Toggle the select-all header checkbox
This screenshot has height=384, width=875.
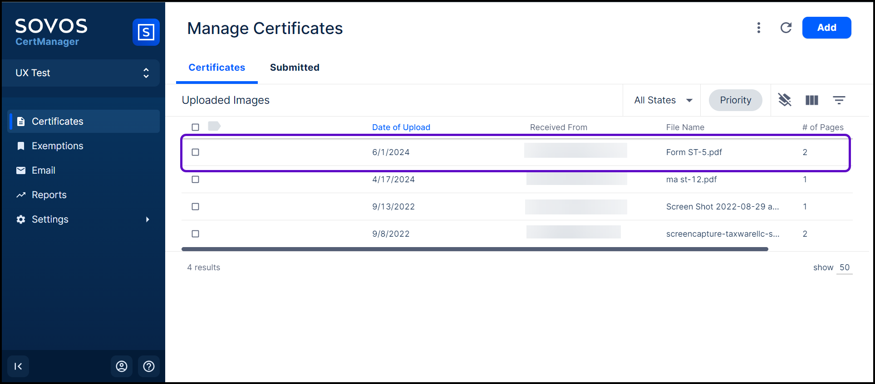pos(196,127)
